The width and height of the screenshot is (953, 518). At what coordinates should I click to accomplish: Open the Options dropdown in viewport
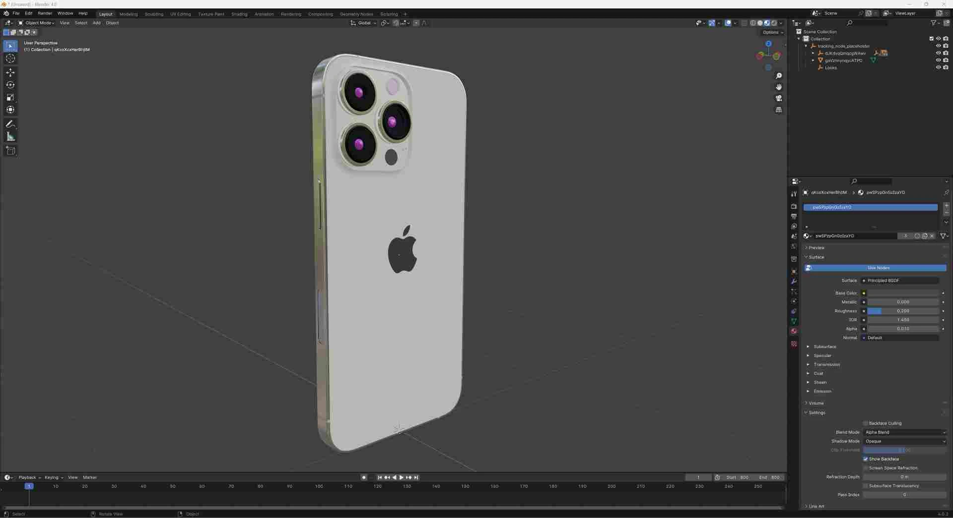[772, 32]
